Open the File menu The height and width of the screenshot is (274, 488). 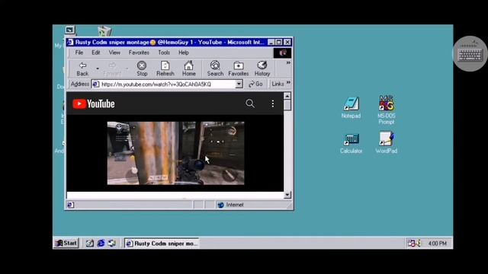tap(79, 53)
